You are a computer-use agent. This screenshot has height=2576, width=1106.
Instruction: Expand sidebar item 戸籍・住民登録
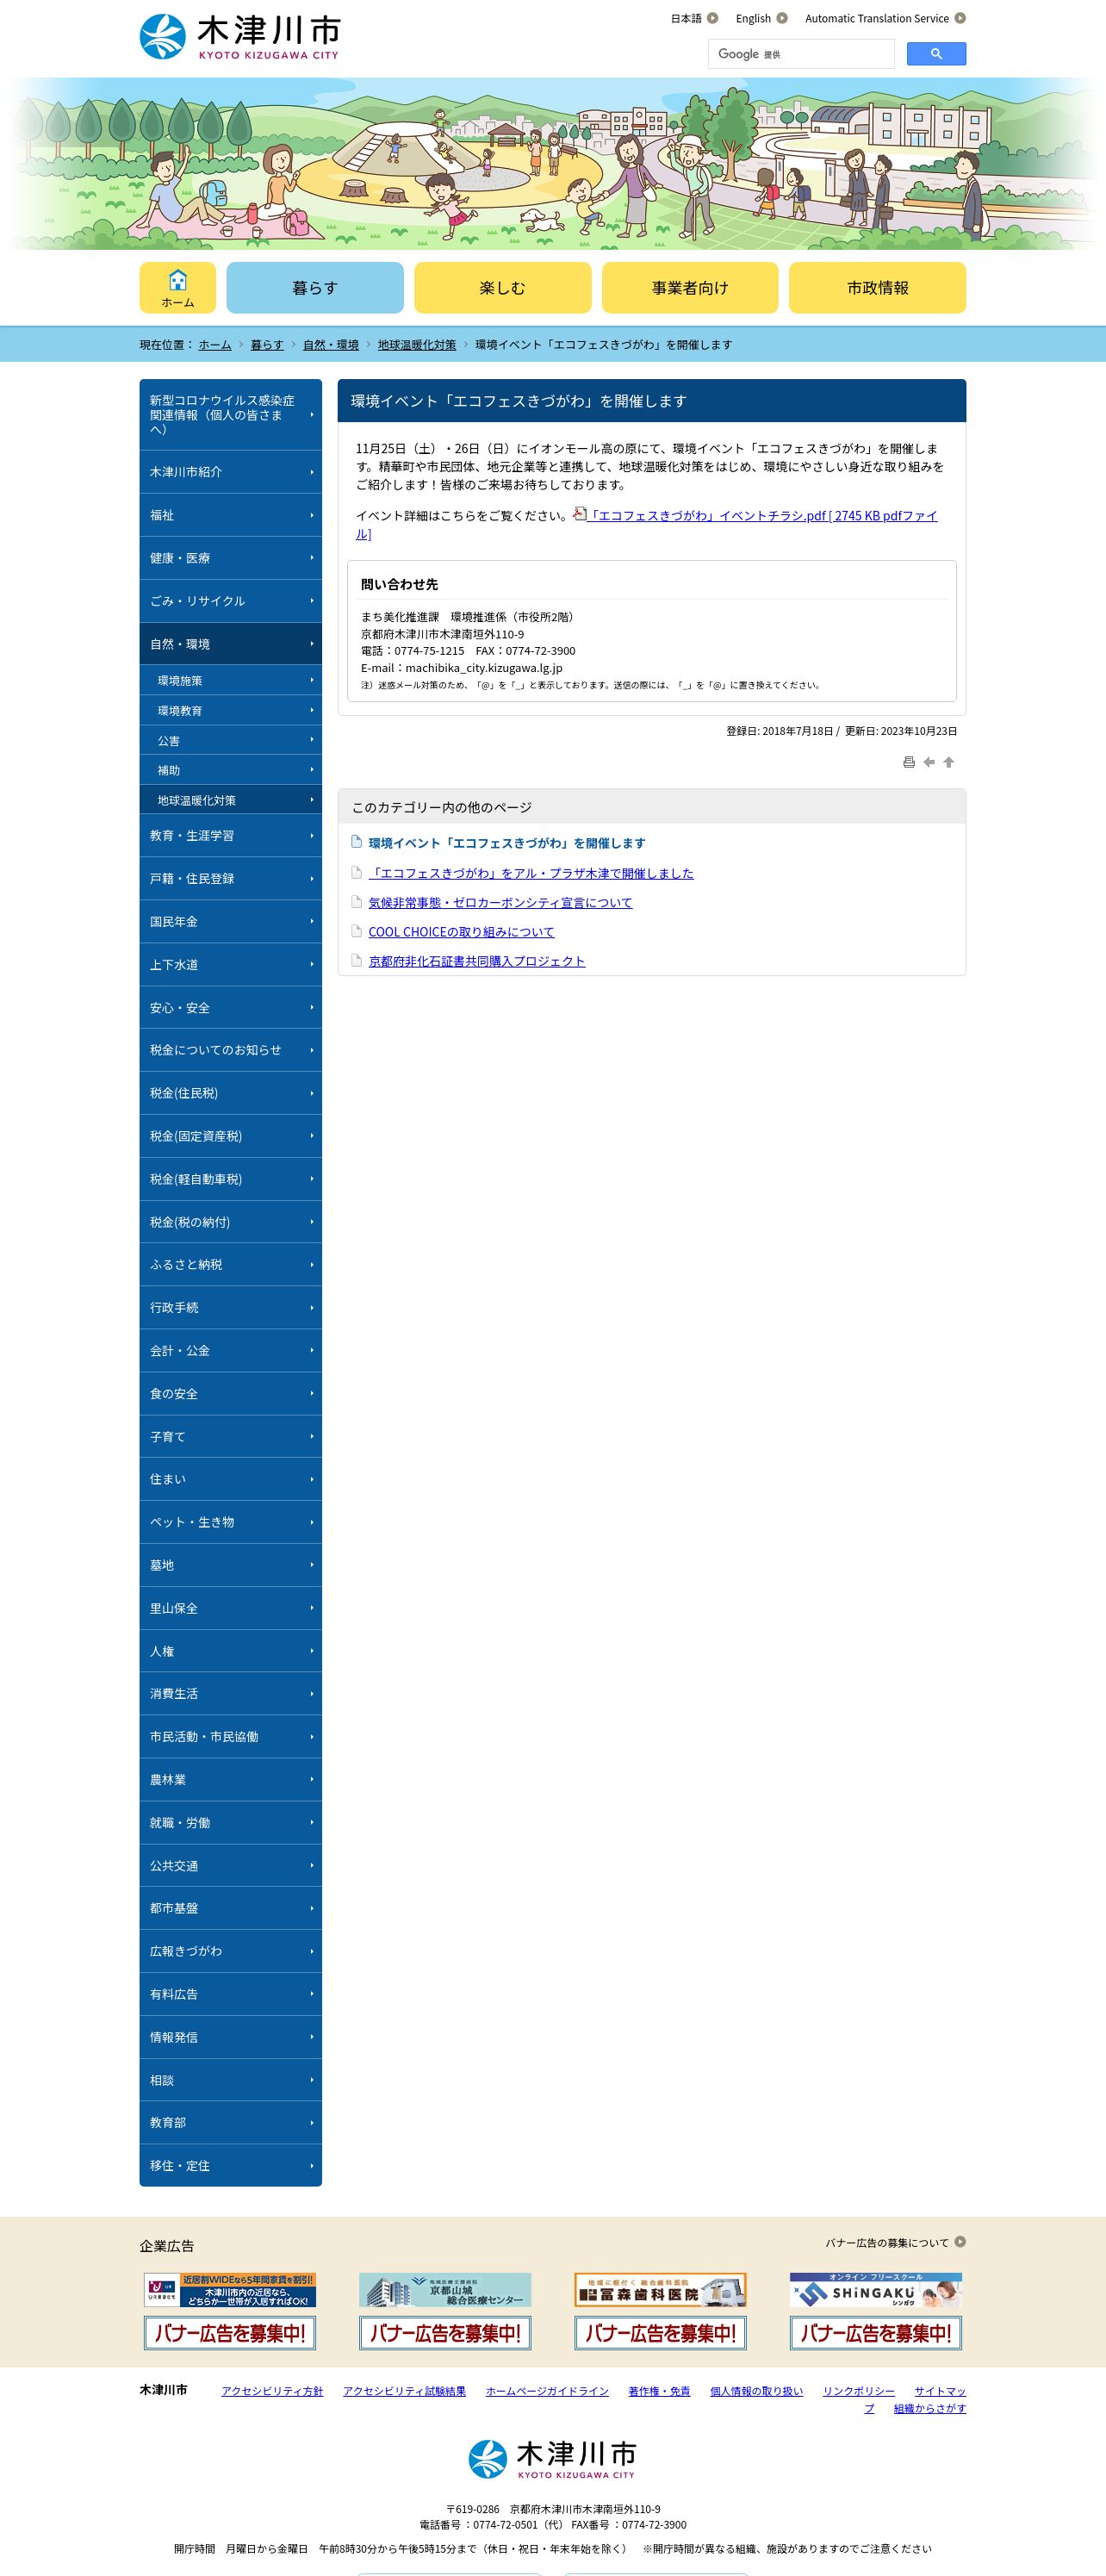pyautogui.click(x=230, y=879)
